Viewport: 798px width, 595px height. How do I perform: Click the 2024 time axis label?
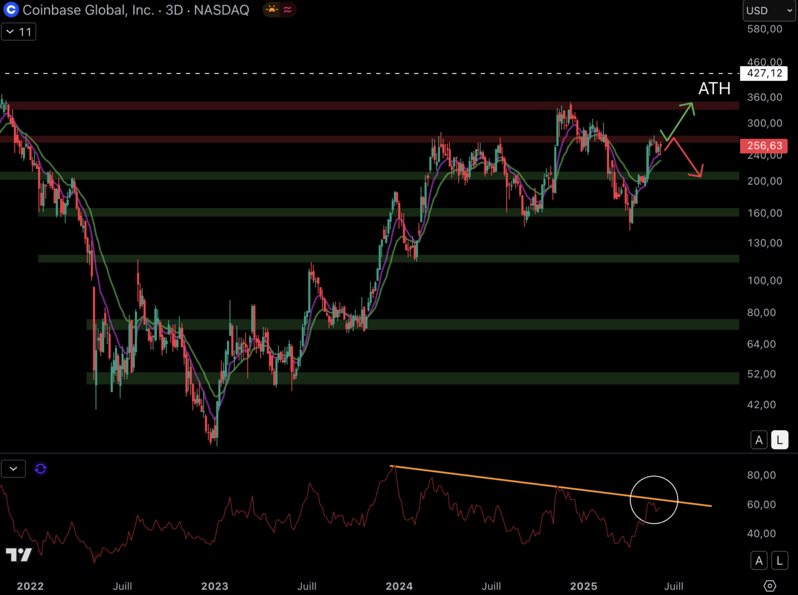coord(399,586)
